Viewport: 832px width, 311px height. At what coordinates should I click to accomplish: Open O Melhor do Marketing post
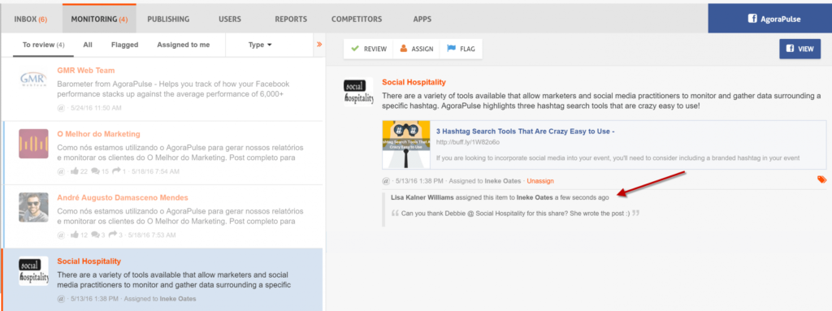pos(162,153)
